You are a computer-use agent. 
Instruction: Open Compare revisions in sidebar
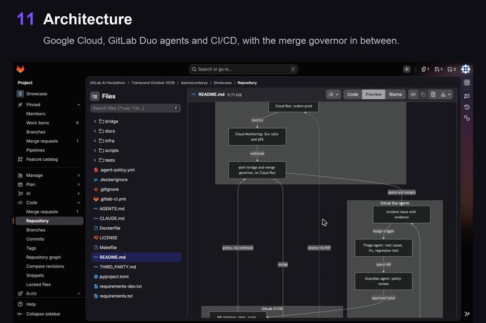[45, 266]
